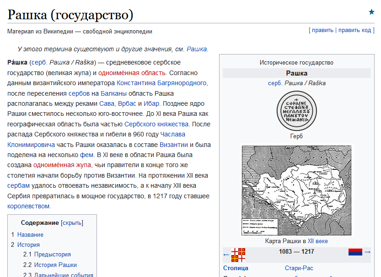Click the right arrow successor state icon
Screen dimensions: 381x277
367,252
